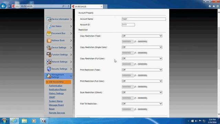This screenshot has height=124, width=220.
Task: Collapse the Management Settings section
Action: [x=71, y=76]
